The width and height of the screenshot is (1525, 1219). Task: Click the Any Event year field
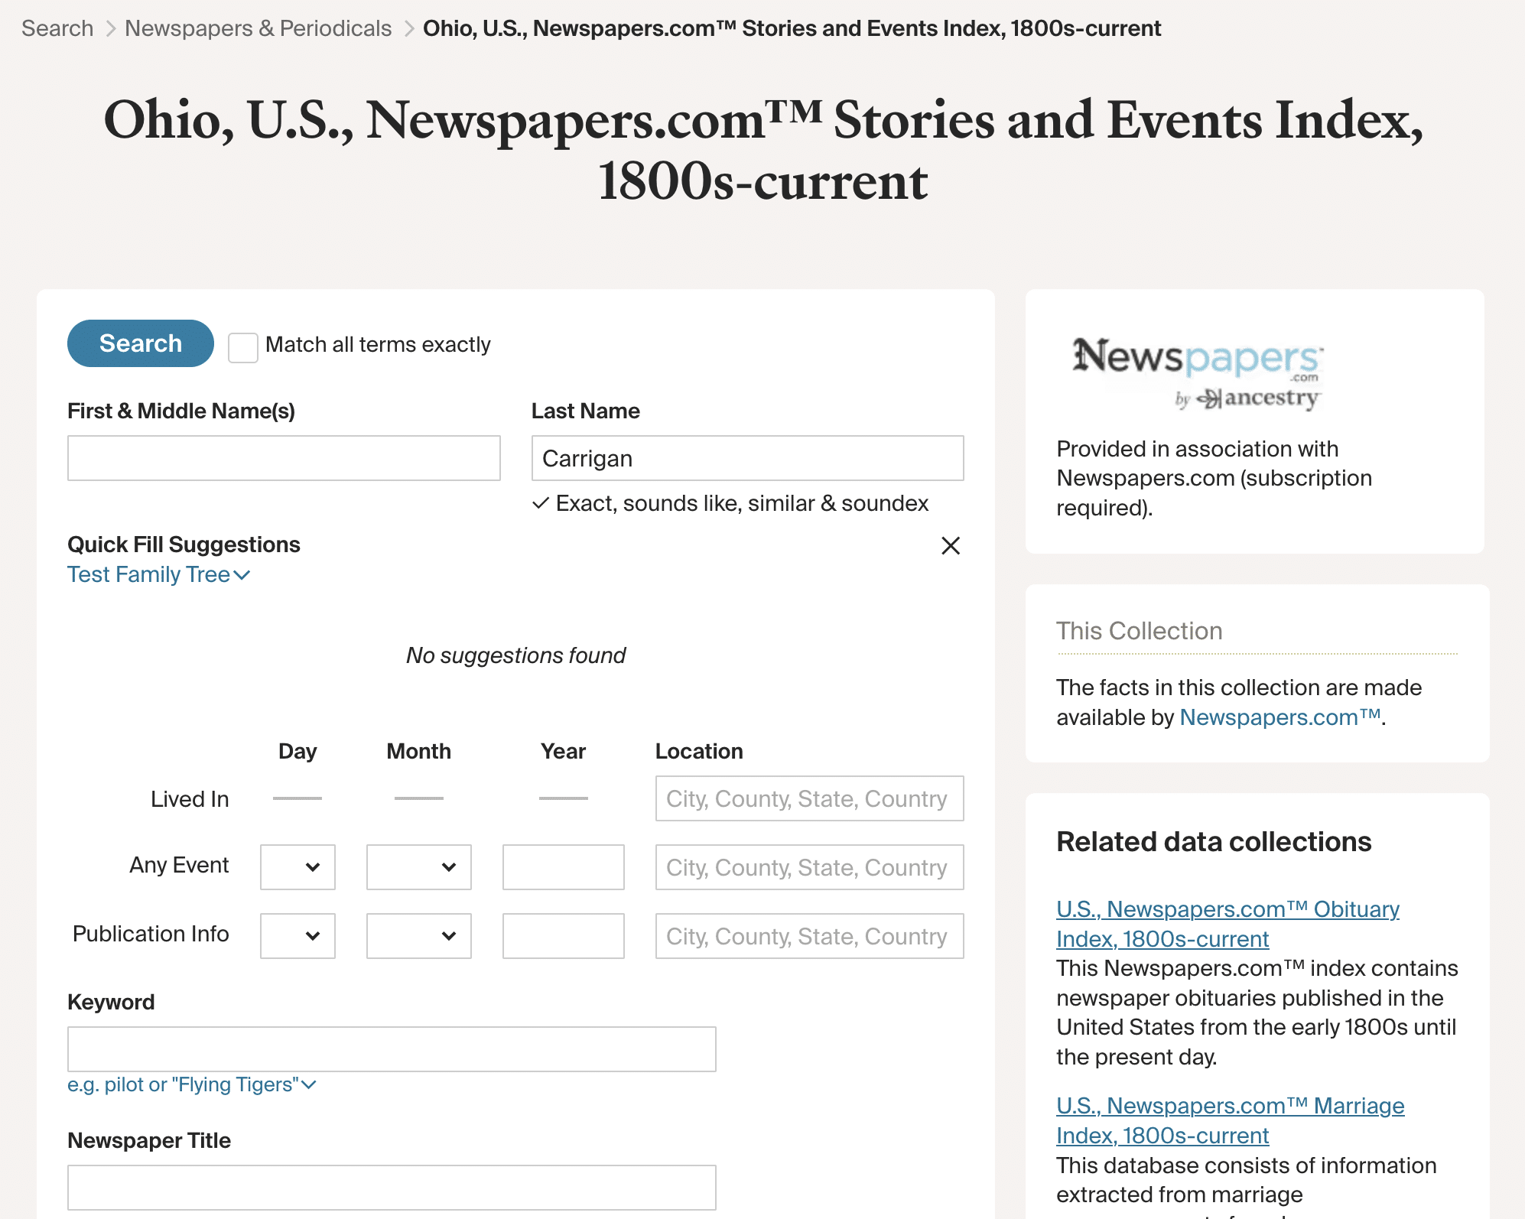(x=564, y=867)
